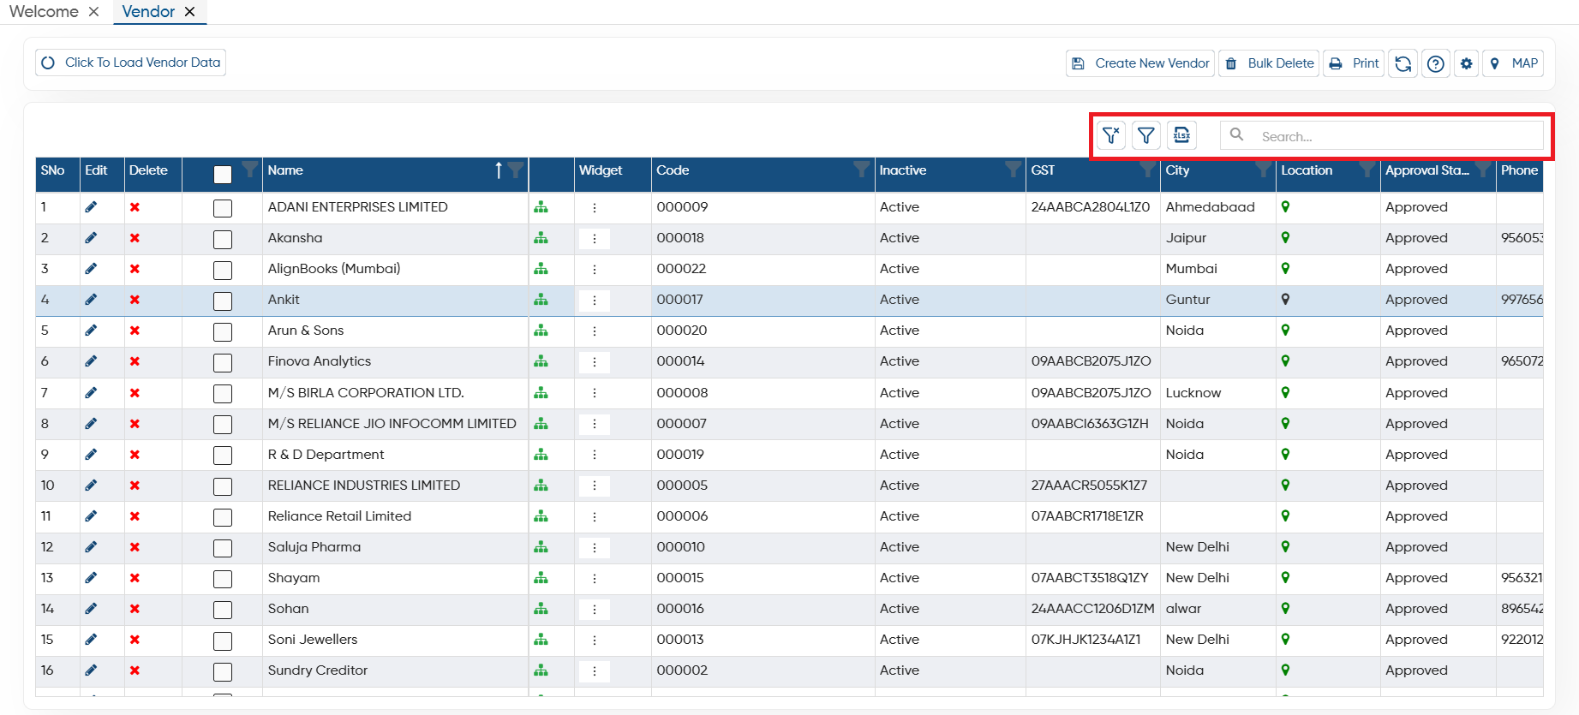
Task: Click the location pin for the Sohan row
Action: (x=1285, y=608)
